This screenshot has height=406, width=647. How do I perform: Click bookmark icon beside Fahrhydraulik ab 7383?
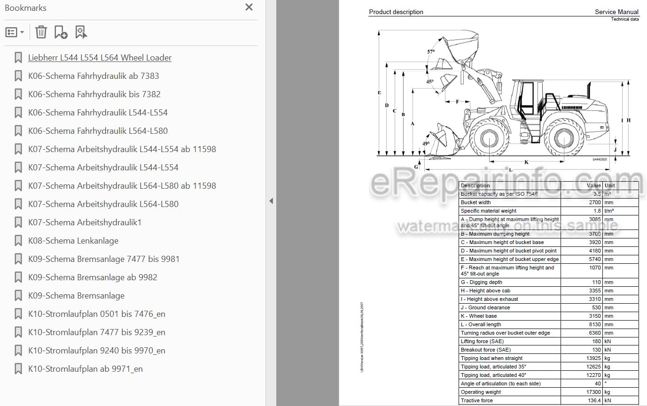(18, 76)
